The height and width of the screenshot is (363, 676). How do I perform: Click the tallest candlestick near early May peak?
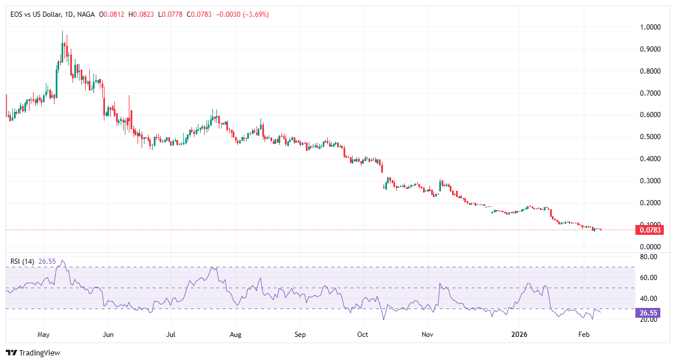click(63, 52)
